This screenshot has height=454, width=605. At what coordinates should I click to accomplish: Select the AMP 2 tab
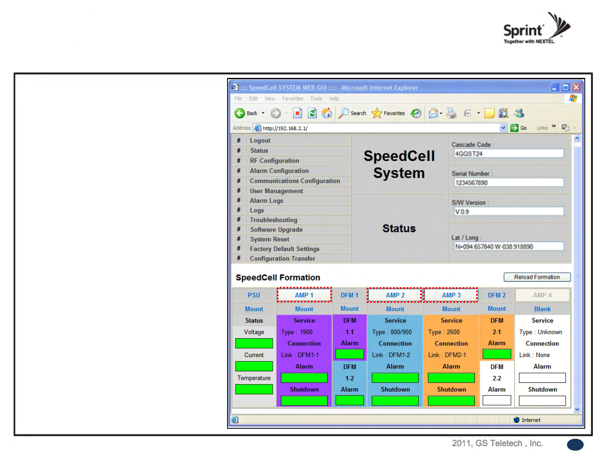pos(395,295)
